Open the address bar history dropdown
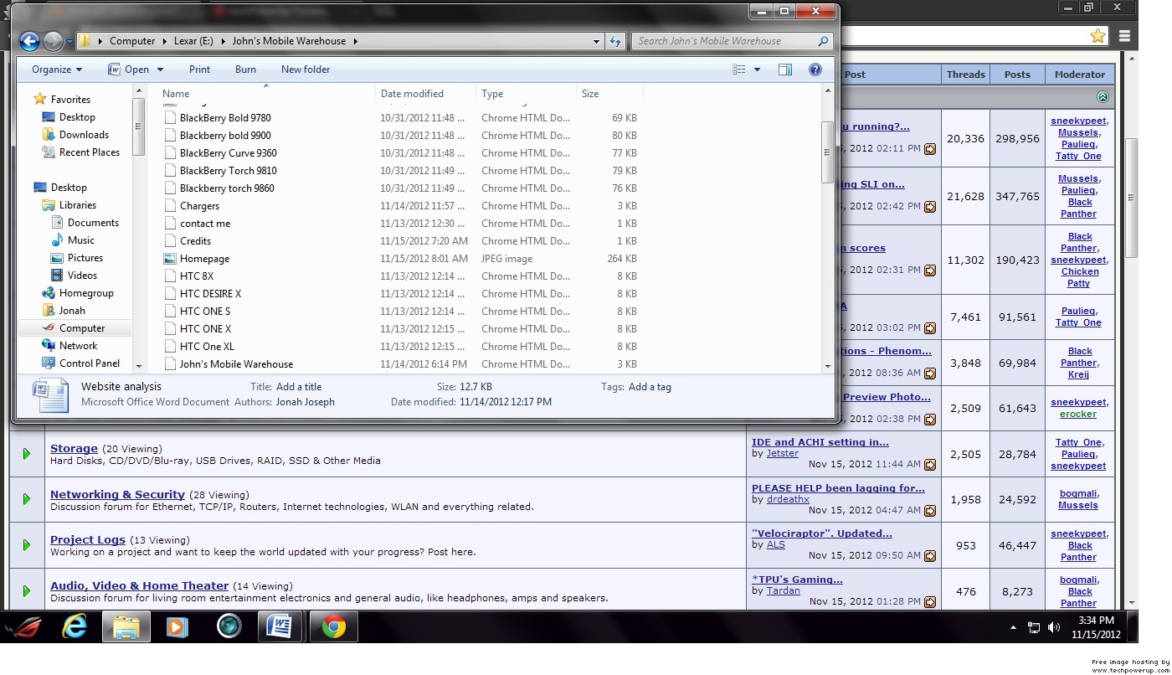 click(596, 41)
